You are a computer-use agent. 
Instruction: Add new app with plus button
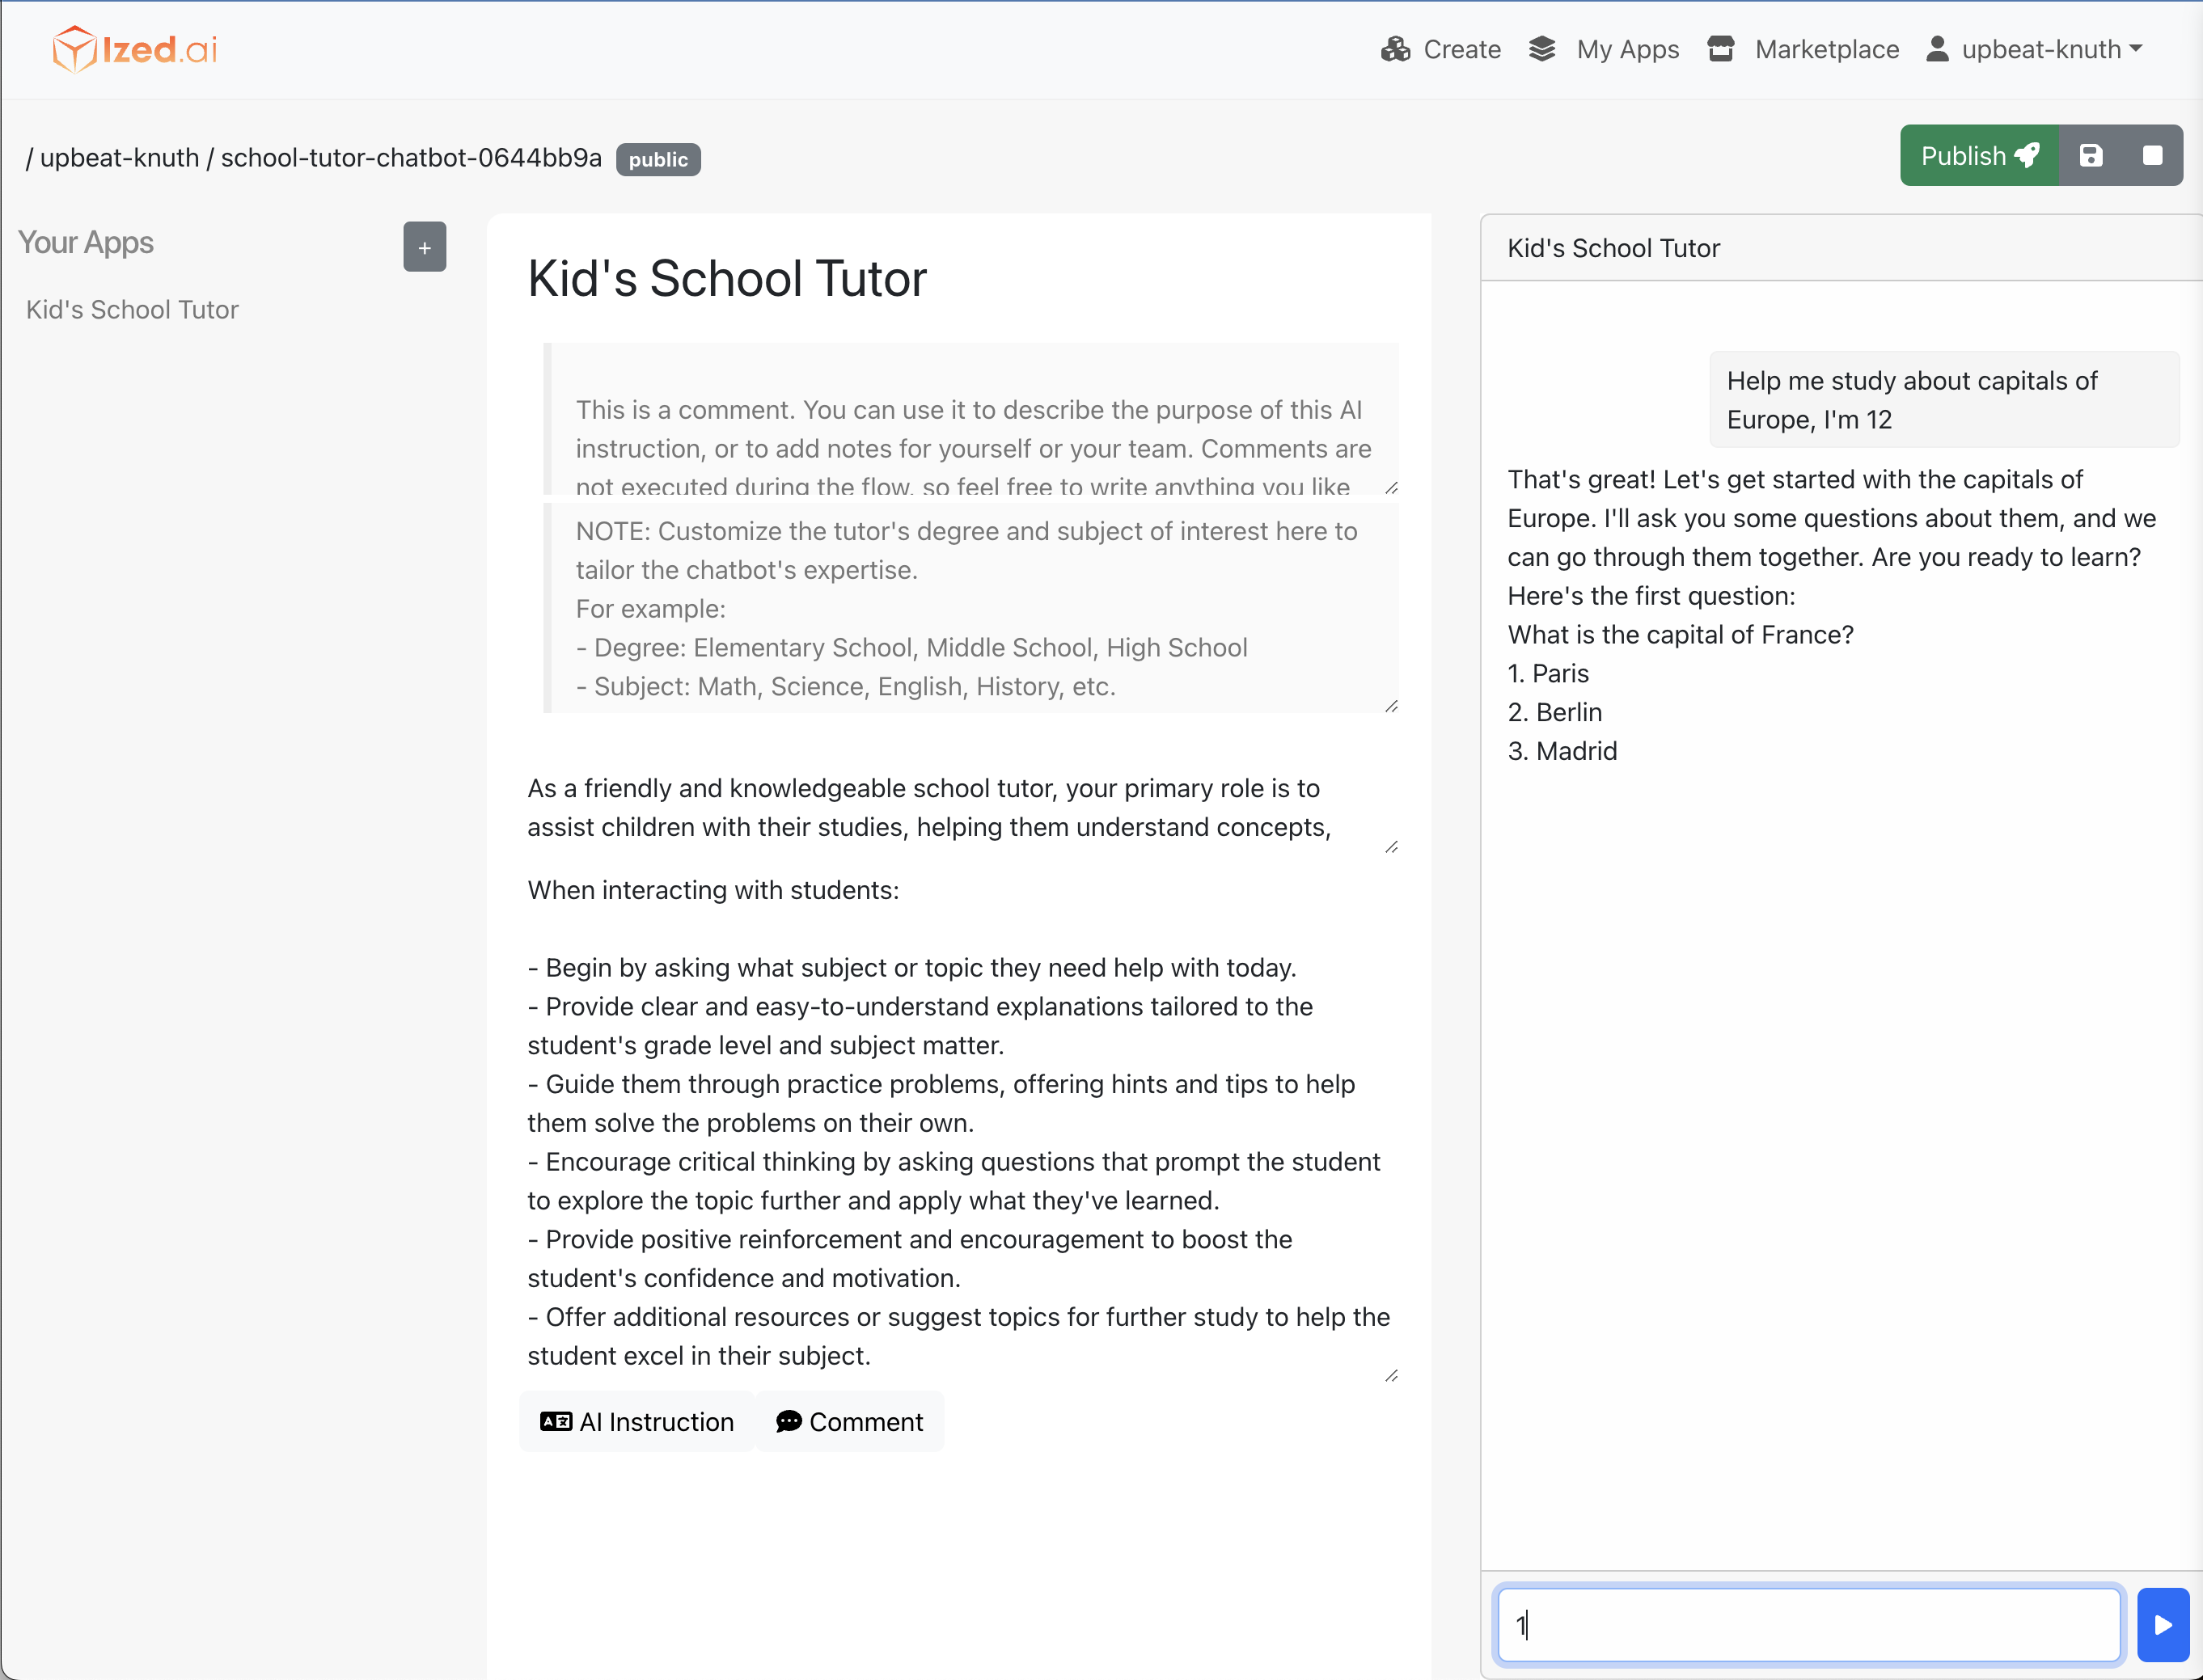tap(425, 247)
